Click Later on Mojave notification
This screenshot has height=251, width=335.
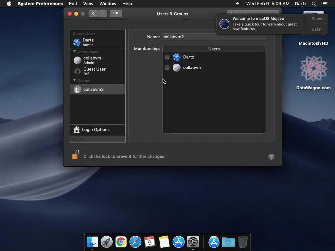tap(317, 29)
